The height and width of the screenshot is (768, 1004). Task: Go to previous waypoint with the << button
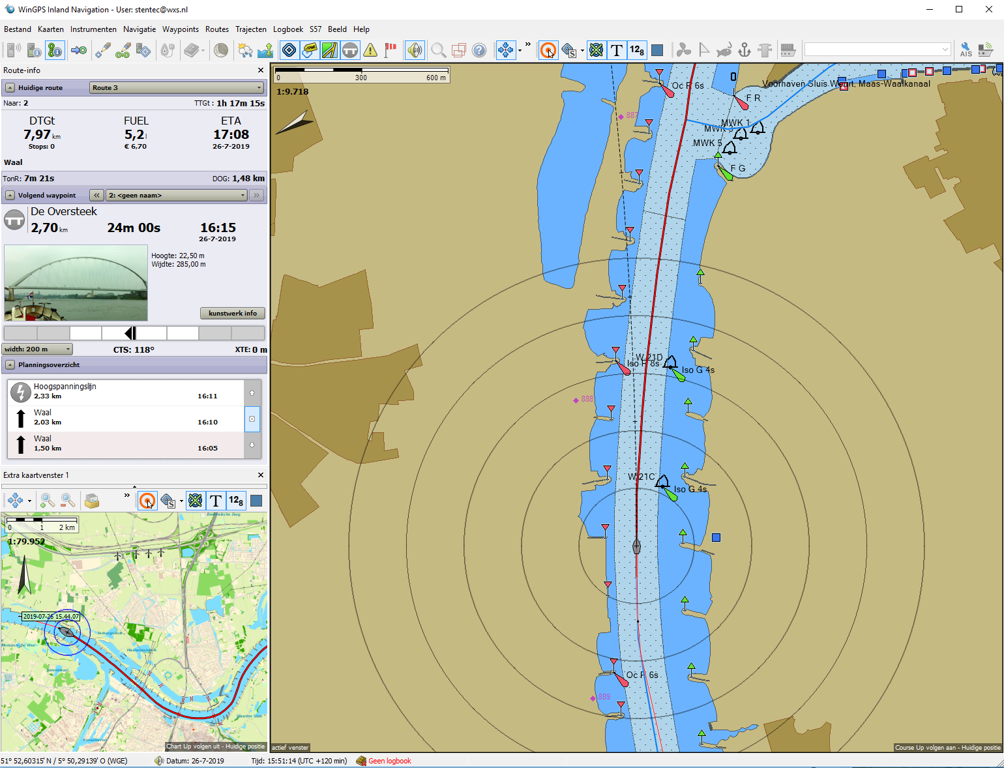coord(96,195)
